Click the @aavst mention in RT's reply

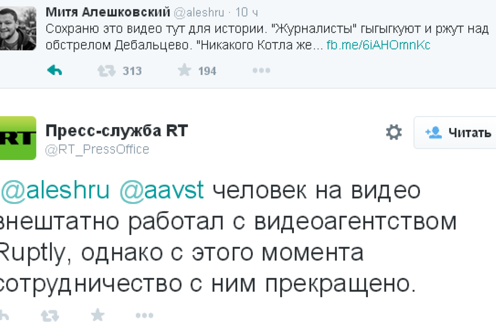(162, 191)
